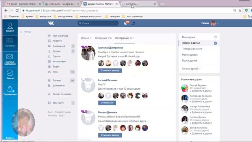Image resolution: width=252 pixels, height=142 pixels.
Task: Click the VK search field
Action: [x=98, y=23]
